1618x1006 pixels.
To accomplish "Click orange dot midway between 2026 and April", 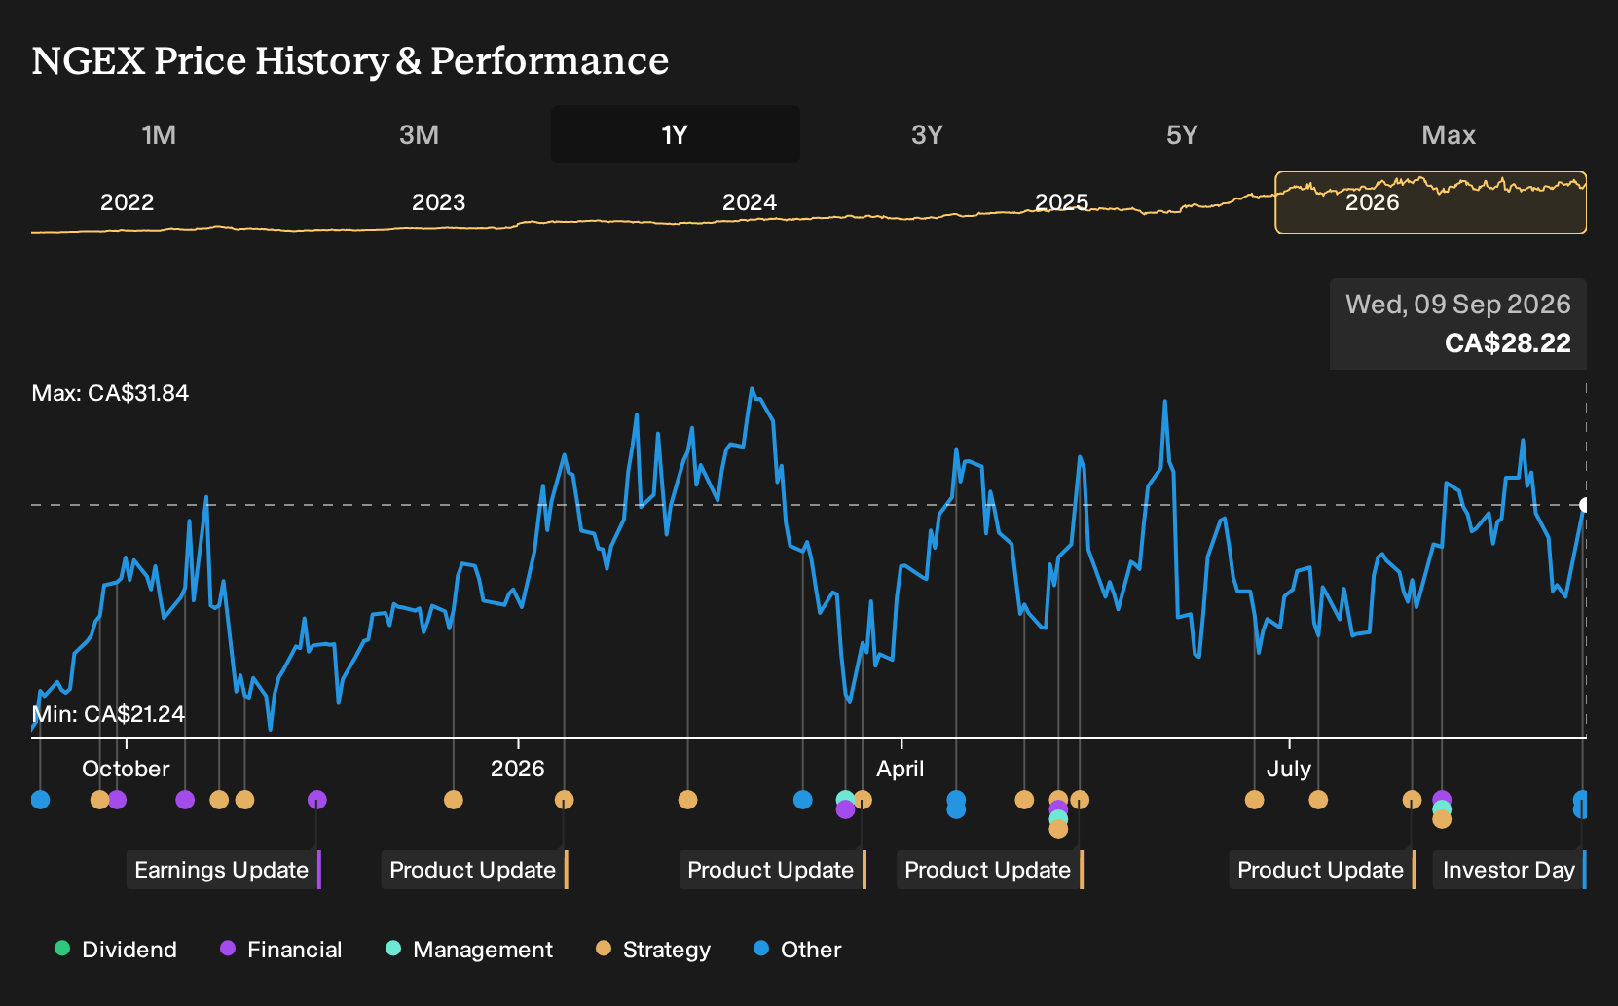I will [x=687, y=800].
